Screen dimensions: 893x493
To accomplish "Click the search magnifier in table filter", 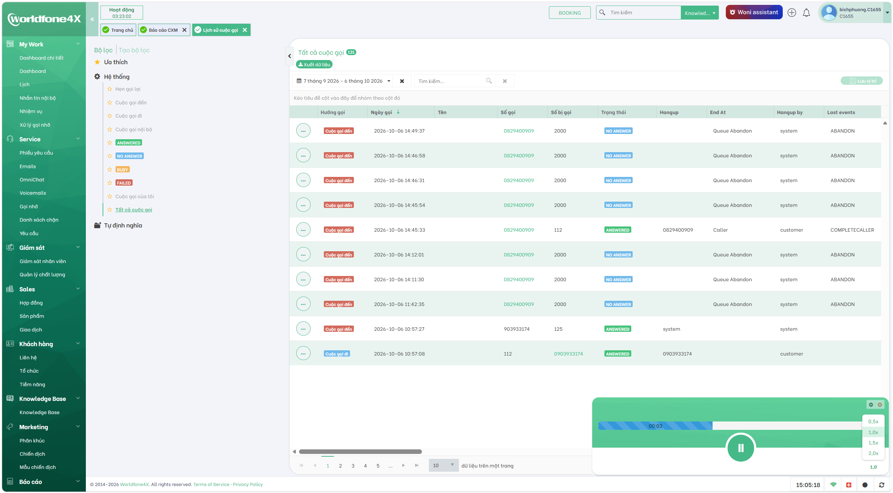I will pyautogui.click(x=489, y=81).
